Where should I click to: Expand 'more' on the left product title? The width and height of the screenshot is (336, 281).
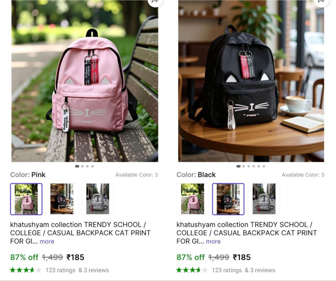[x=47, y=241]
